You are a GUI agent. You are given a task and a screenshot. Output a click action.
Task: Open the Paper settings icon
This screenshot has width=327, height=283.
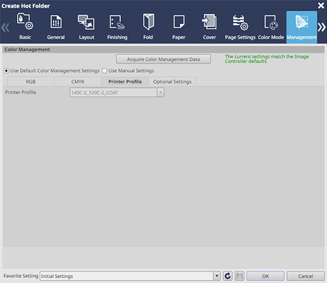[179, 27]
